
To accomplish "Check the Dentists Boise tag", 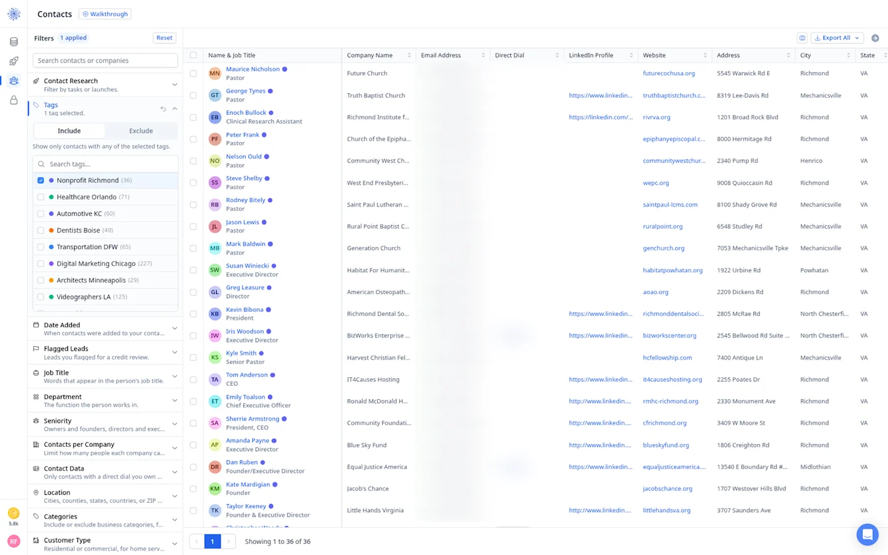I will click(41, 230).
